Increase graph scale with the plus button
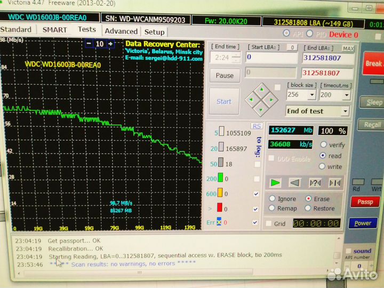The width and height of the screenshot is (384, 288). [111, 44]
